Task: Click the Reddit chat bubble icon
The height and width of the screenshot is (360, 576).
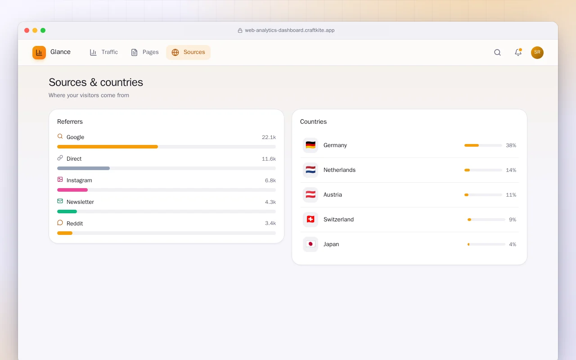Action: point(60,223)
